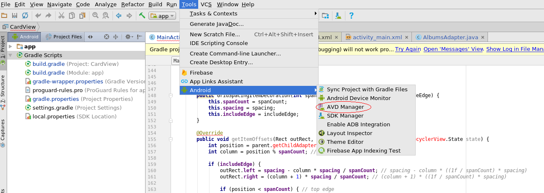Screen dimensions: 544x193
Task: Click the SDK Manager toolbar icon
Action: pos(338,16)
